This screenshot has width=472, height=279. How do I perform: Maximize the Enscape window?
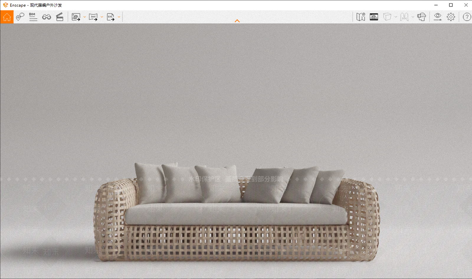pos(451,5)
